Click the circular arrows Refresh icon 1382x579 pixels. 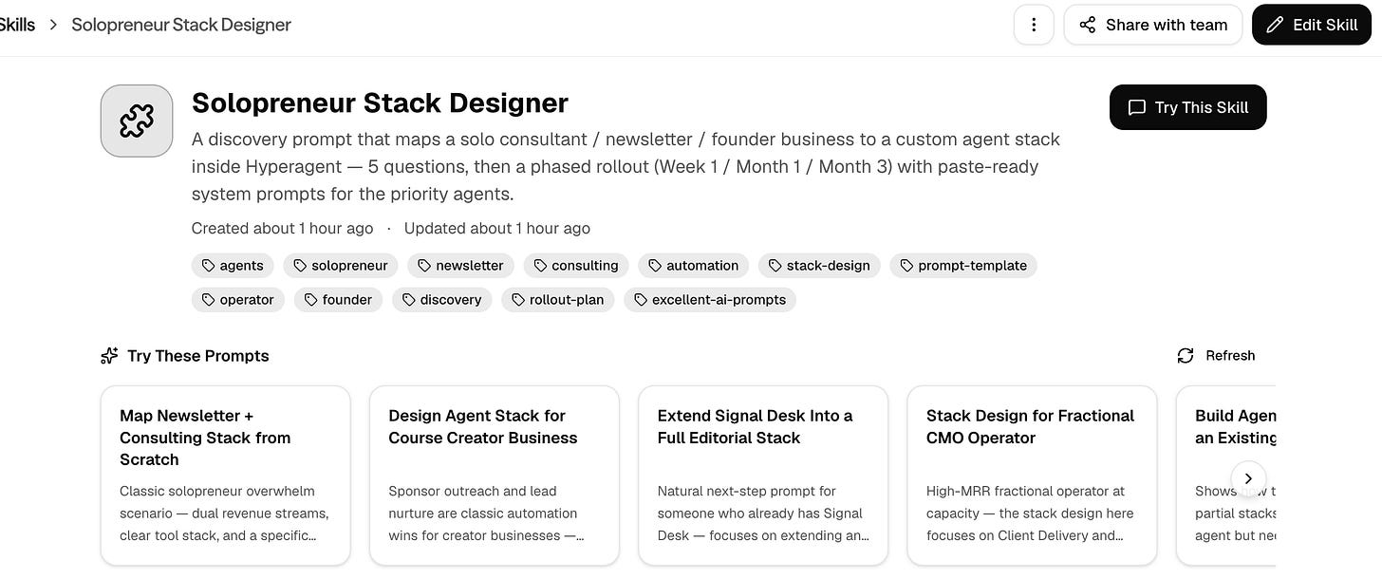pyautogui.click(x=1186, y=356)
